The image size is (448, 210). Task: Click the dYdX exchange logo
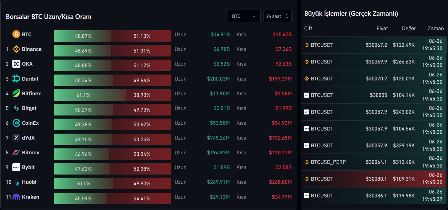point(16,138)
